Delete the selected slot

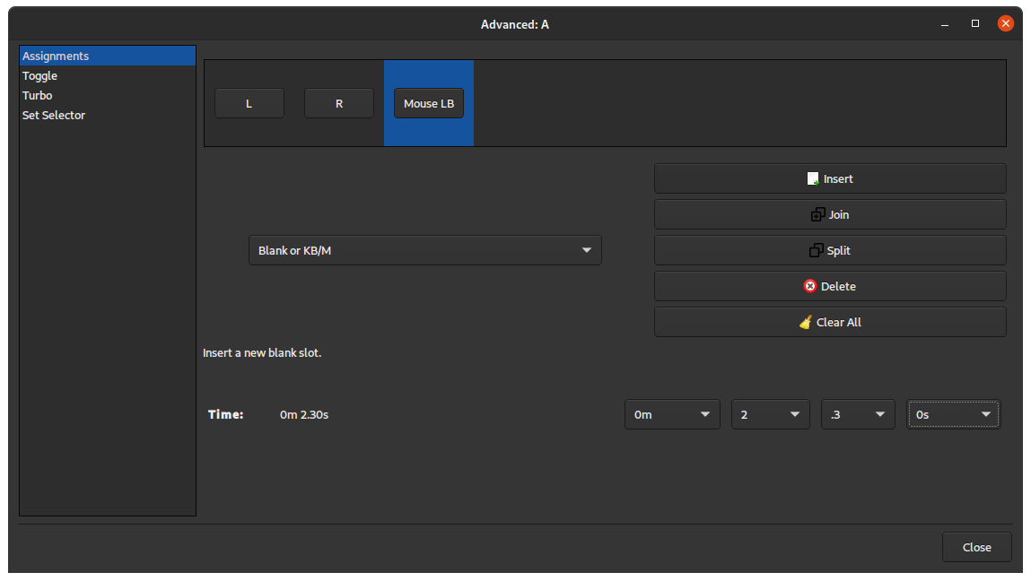coord(830,285)
